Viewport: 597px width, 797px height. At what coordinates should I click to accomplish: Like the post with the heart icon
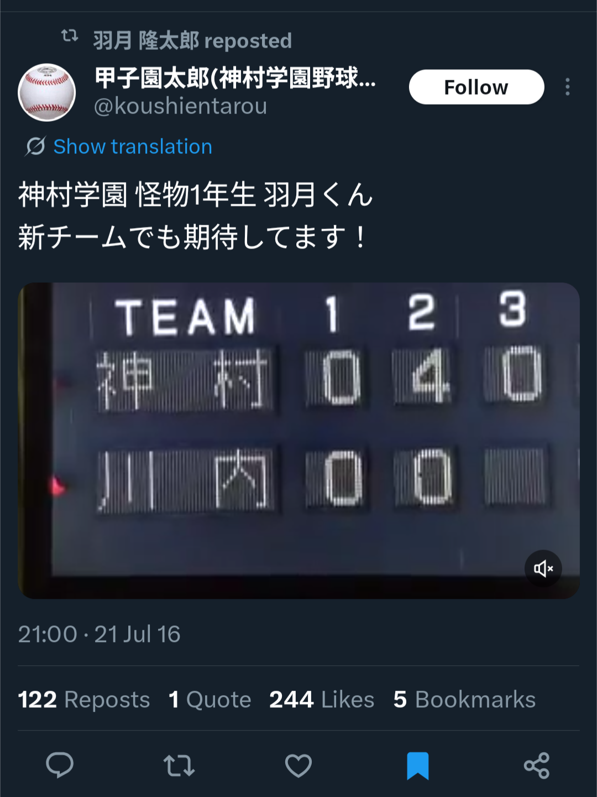[x=298, y=766]
